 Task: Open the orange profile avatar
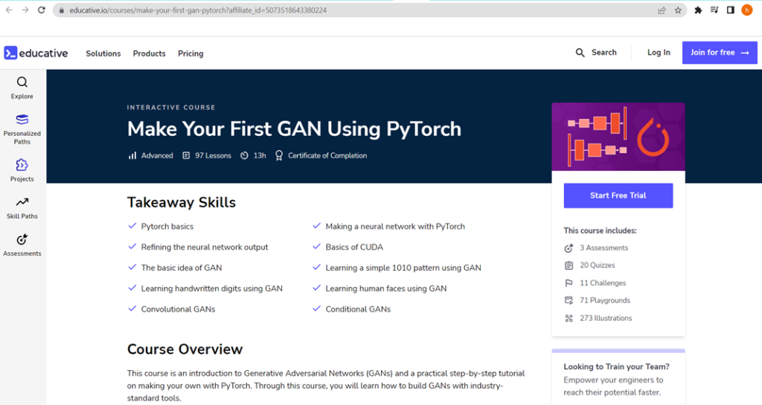[747, 10]
